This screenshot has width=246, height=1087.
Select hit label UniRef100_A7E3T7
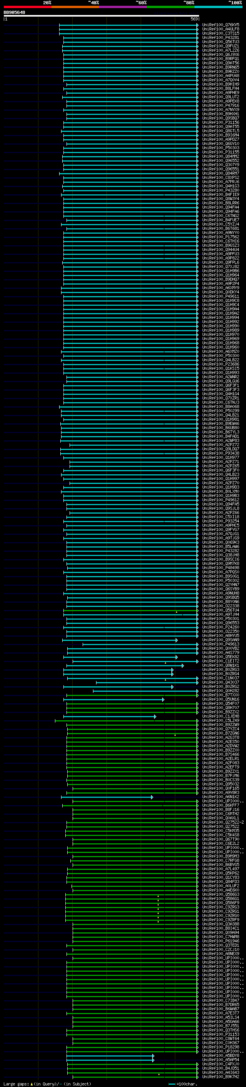click(x=221, y=1013)
